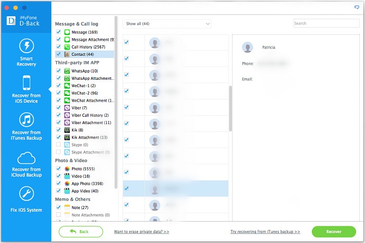Click the Kik Attachment (13) icon

[x=67, y=138]
